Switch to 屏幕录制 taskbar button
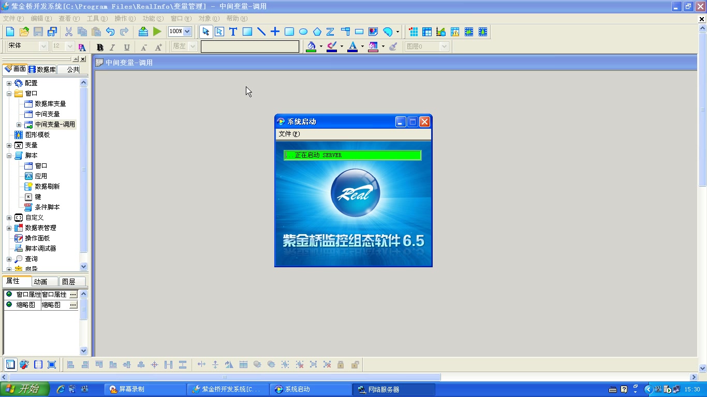Image resolution: width=707 pixels, height=397 pixels. point(145,389)
